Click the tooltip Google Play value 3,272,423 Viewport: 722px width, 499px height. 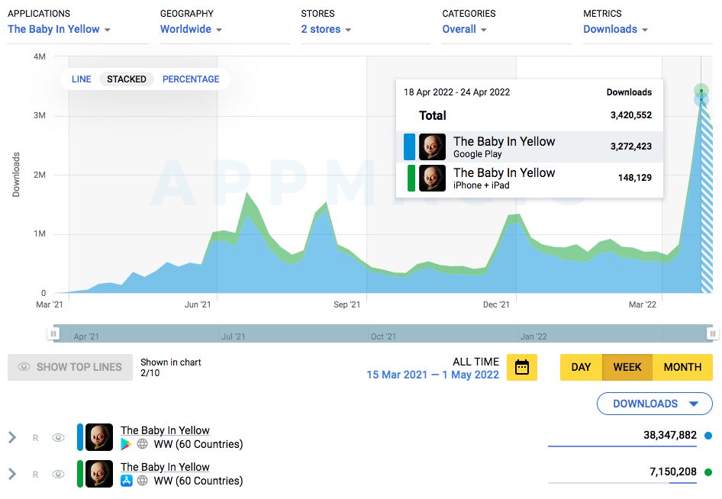click(x=631, y=146)
